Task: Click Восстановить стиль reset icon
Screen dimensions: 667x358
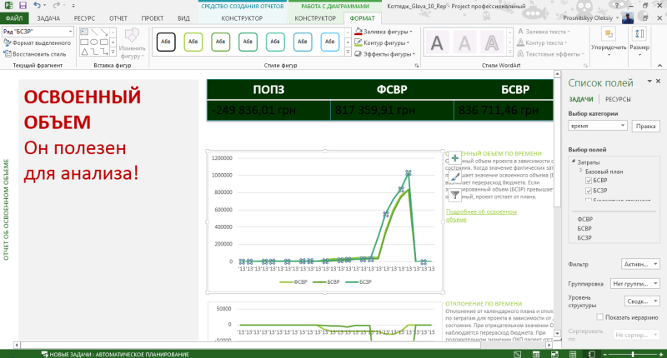Action: point(8,54)
